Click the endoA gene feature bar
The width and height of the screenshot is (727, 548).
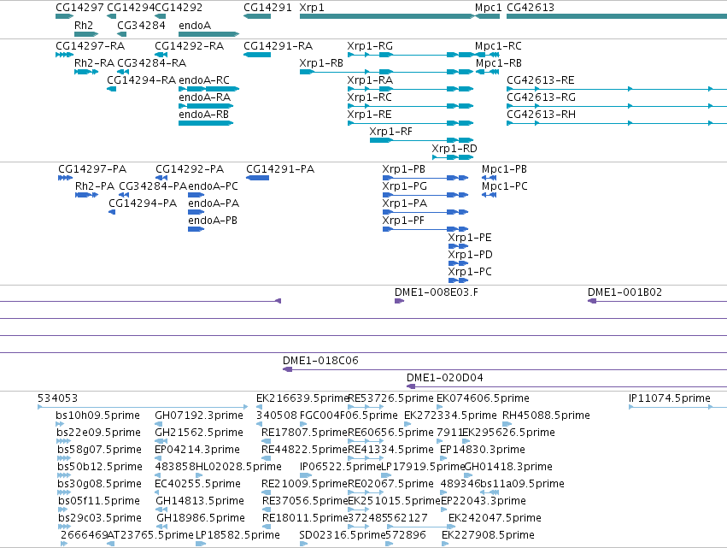(208, 34)
